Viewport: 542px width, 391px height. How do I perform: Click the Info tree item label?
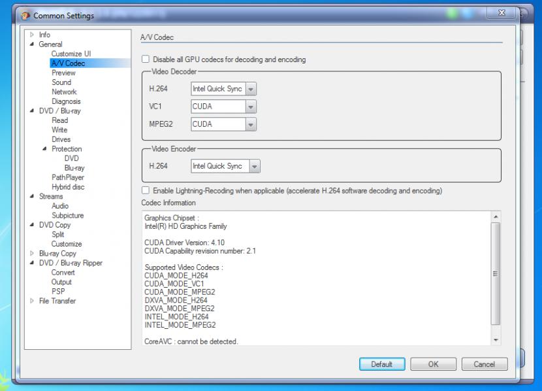tap(44, 35)
